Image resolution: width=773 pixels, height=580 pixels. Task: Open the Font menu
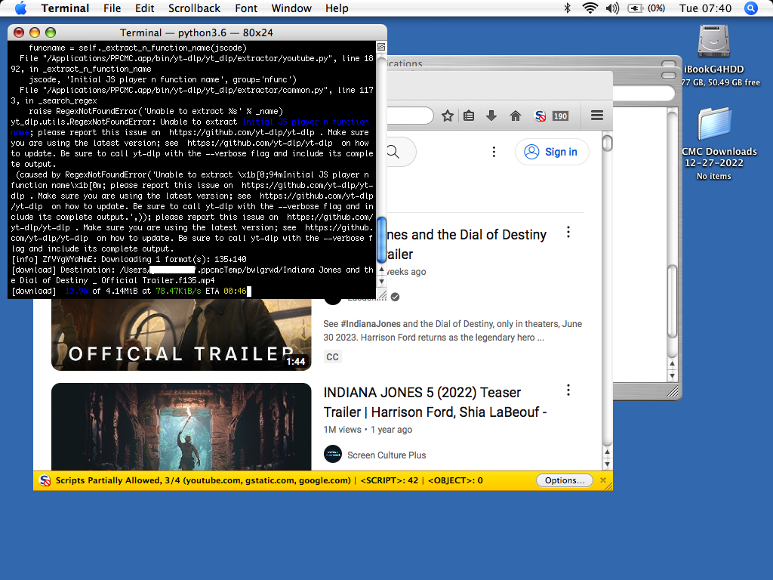(x=246, y=8)
